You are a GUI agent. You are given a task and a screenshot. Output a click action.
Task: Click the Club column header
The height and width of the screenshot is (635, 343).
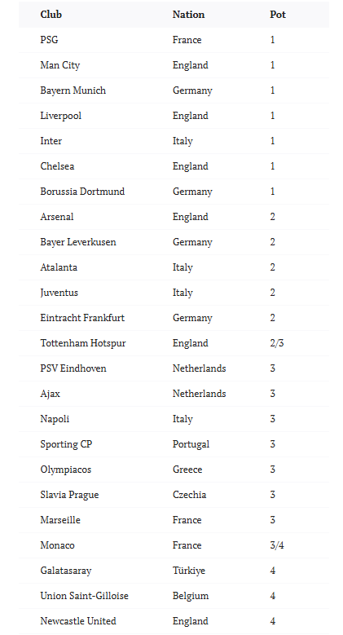(x=51, y=15)
